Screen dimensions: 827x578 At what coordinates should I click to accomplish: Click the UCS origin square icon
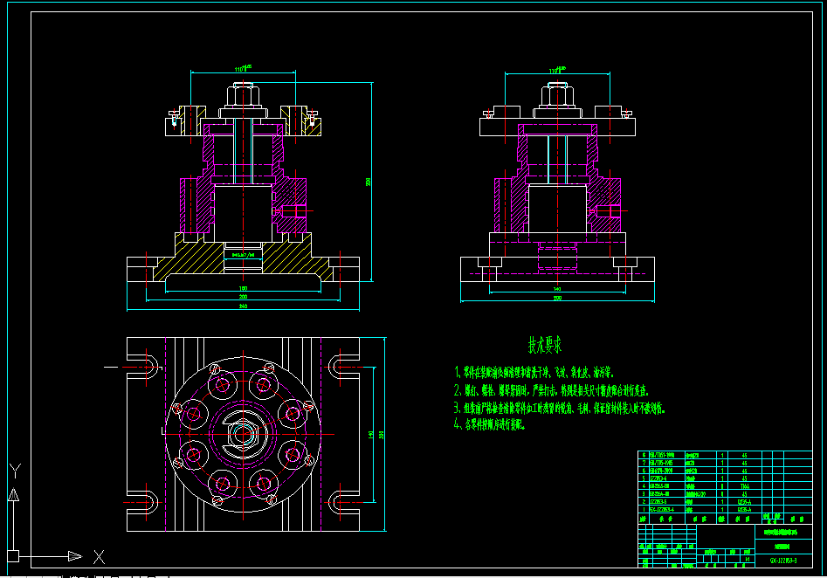tap(13, 556)
